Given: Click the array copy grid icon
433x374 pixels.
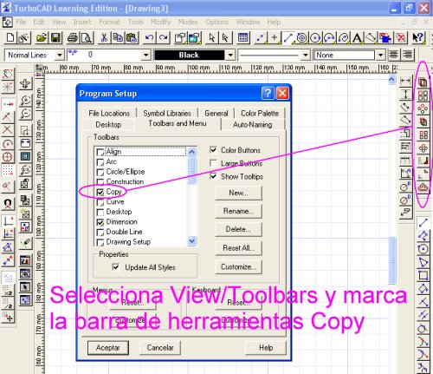Looking at the screenshot, I should [423, 95].
